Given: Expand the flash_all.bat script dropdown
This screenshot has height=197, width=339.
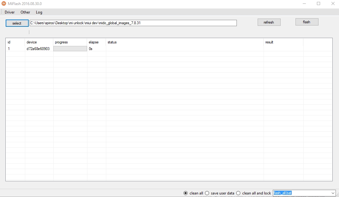Looking at the screenshot, I should coord(333,193).
